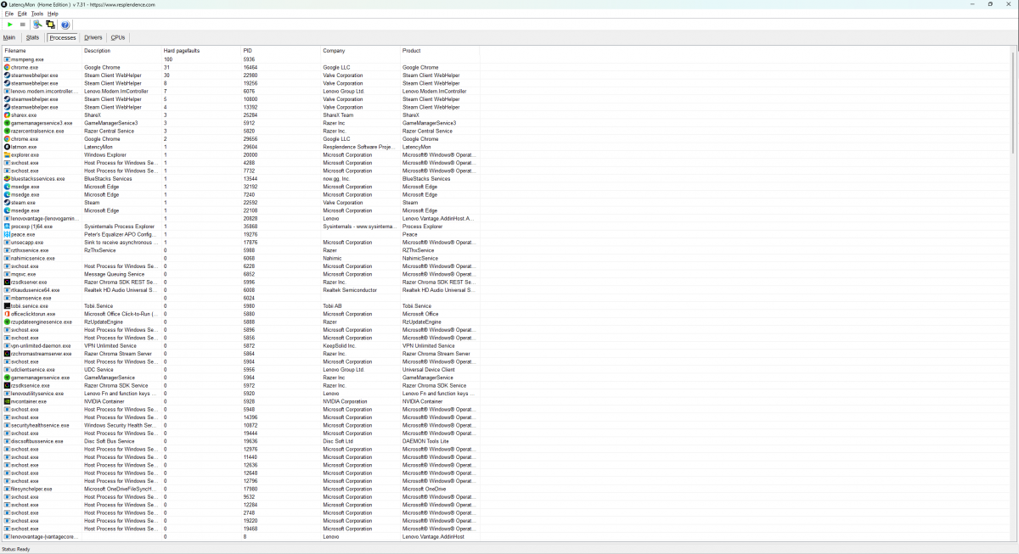Open the Edit menu

[22, 14]
